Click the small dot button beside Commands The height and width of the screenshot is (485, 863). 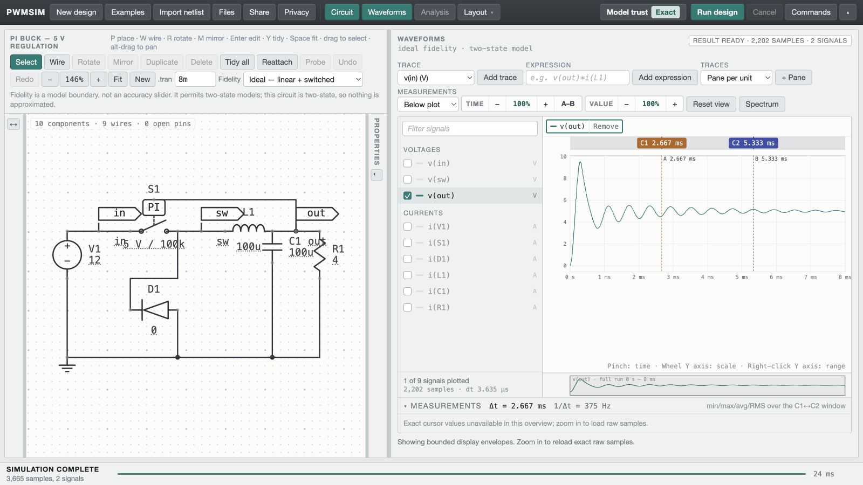click(x=848, y=12)
